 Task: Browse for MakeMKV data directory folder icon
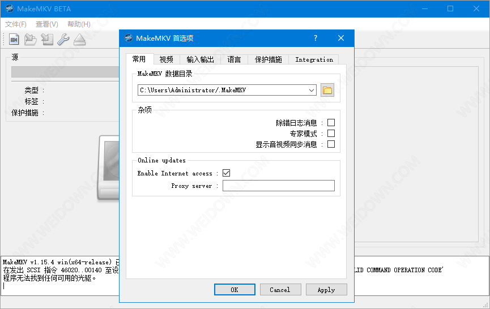(x=327, y=90)
